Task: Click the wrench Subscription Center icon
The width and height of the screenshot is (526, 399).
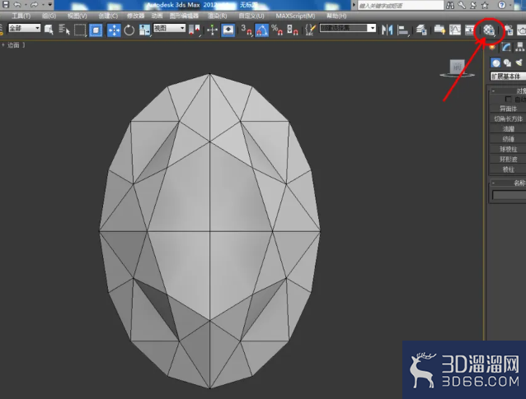Action: click(x=462, y=5)
